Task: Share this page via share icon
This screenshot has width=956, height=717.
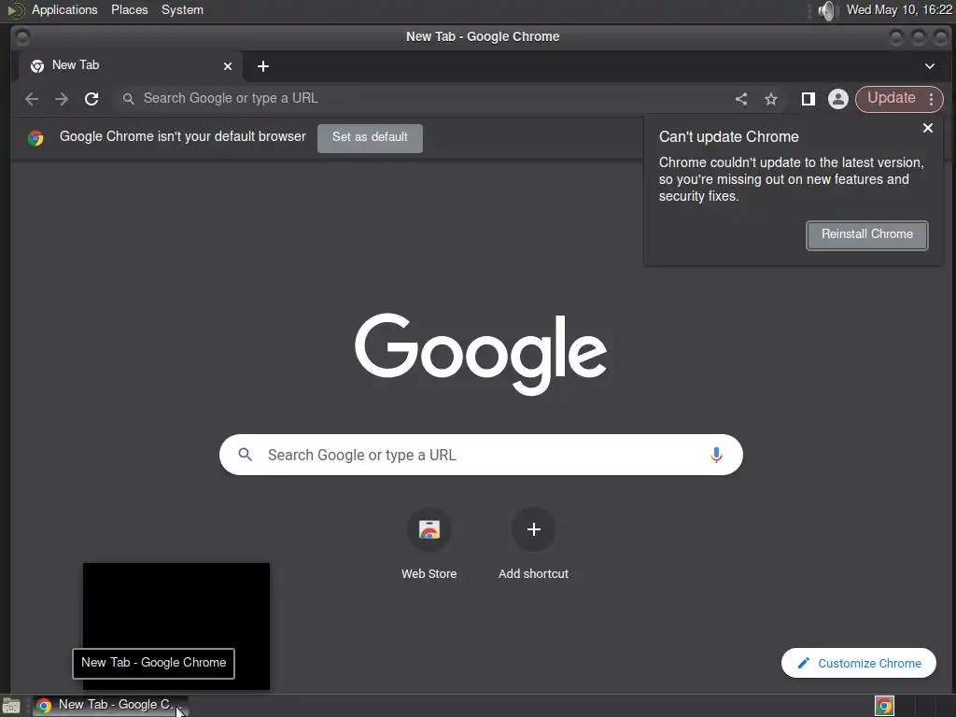Action: point(740,99)
